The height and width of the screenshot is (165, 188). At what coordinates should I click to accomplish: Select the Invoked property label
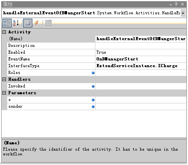[x=17, y=86]
